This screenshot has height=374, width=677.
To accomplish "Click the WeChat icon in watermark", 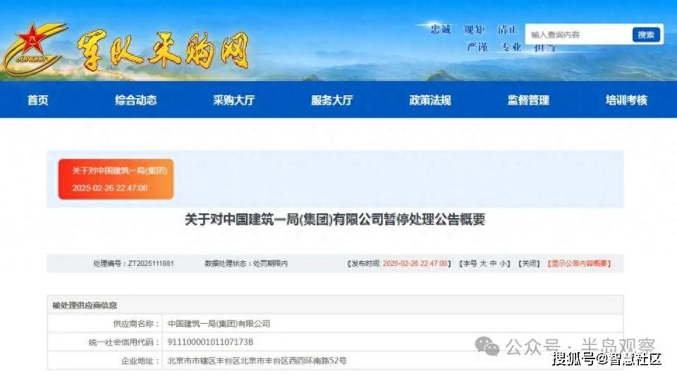I will point(487,346).
